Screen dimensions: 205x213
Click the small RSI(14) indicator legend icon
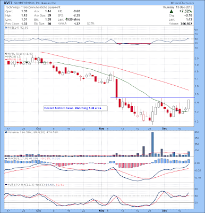[x=6, y=28]
